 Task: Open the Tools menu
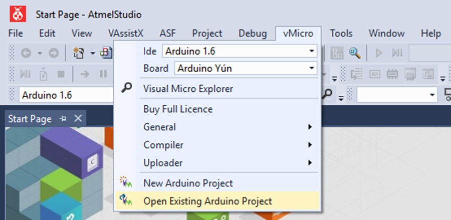[x=341, y=34]
